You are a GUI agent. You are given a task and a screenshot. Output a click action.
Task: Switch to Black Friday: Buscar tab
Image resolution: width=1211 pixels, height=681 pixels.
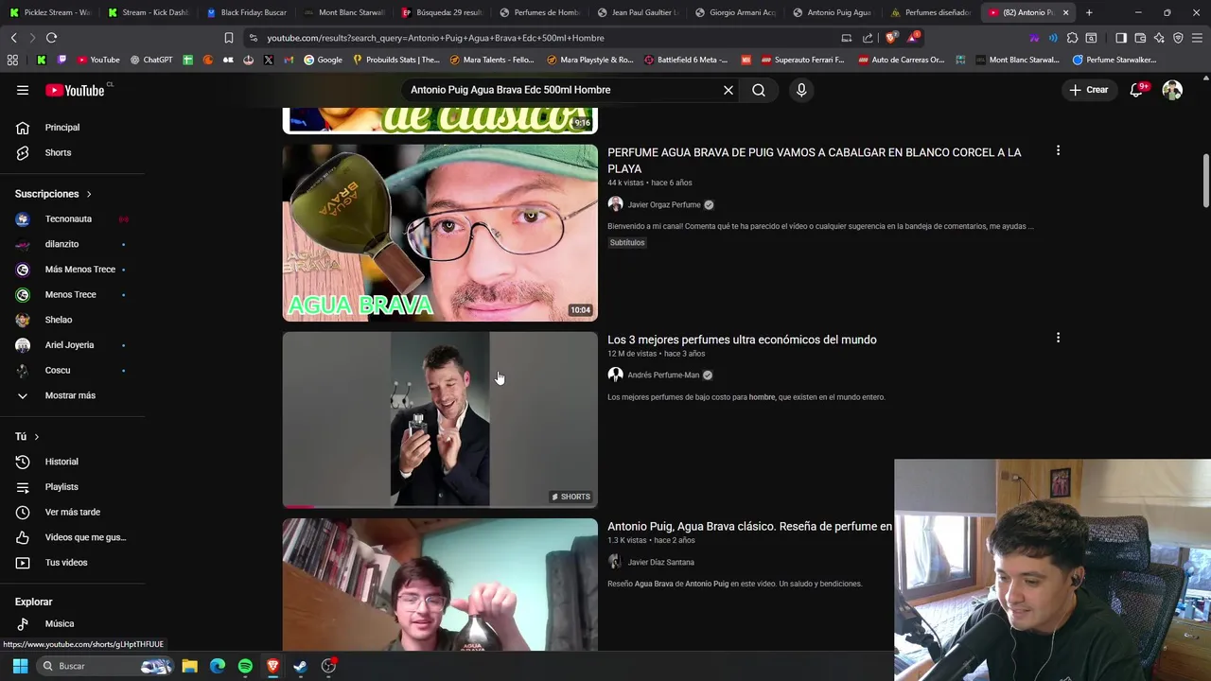[246, 12]
